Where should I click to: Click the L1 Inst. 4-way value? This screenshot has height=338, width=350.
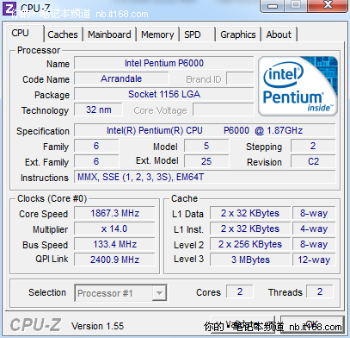tap(314, 228)
